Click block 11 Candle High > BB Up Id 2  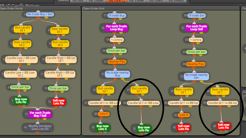60,74
